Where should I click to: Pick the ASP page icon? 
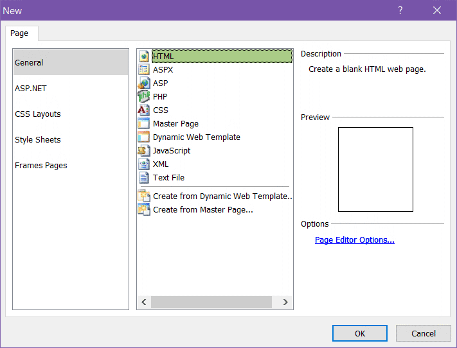click(x=144, y=83)
